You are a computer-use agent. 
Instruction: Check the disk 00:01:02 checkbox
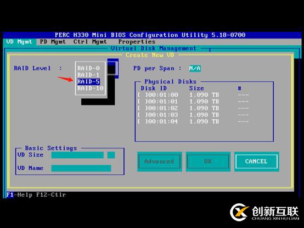[142, 108]
